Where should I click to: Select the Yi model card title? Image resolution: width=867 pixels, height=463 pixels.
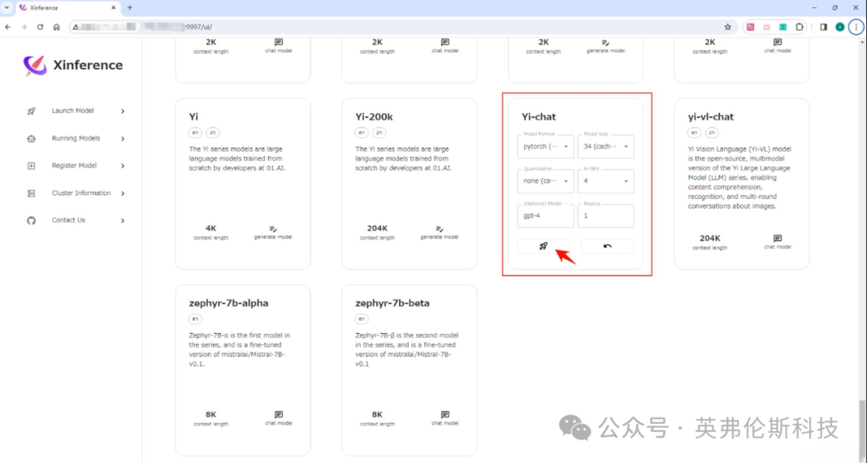click(193, 116)
